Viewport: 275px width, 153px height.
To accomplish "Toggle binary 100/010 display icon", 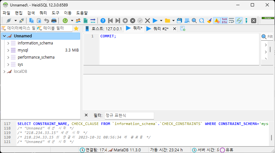I will 224,21.
